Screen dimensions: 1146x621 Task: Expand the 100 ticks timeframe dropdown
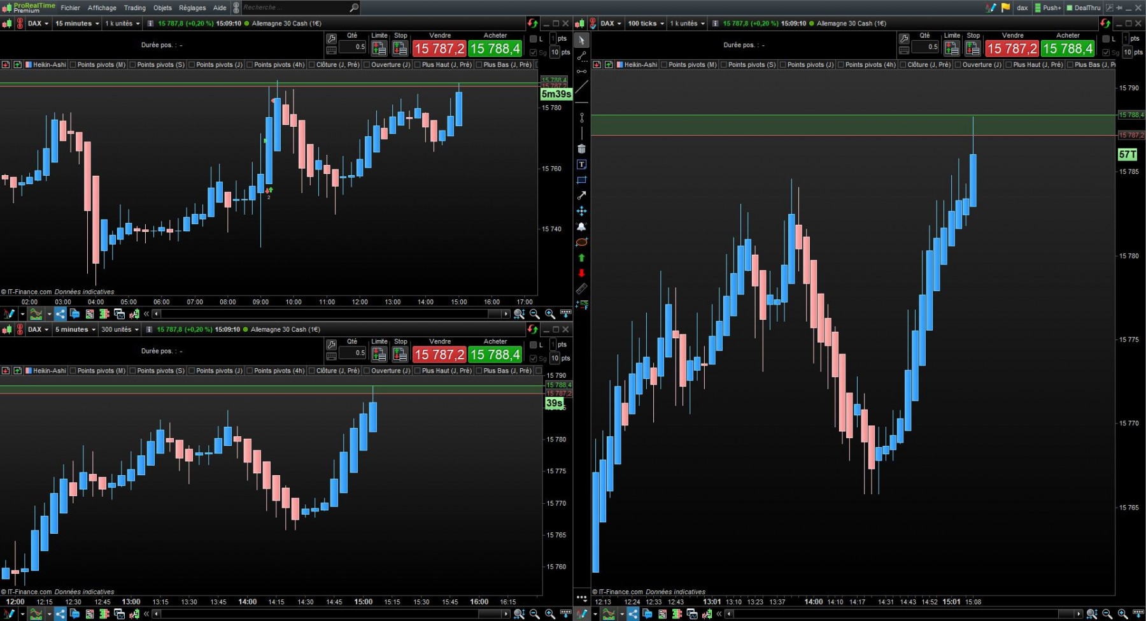tap(646, 24)
